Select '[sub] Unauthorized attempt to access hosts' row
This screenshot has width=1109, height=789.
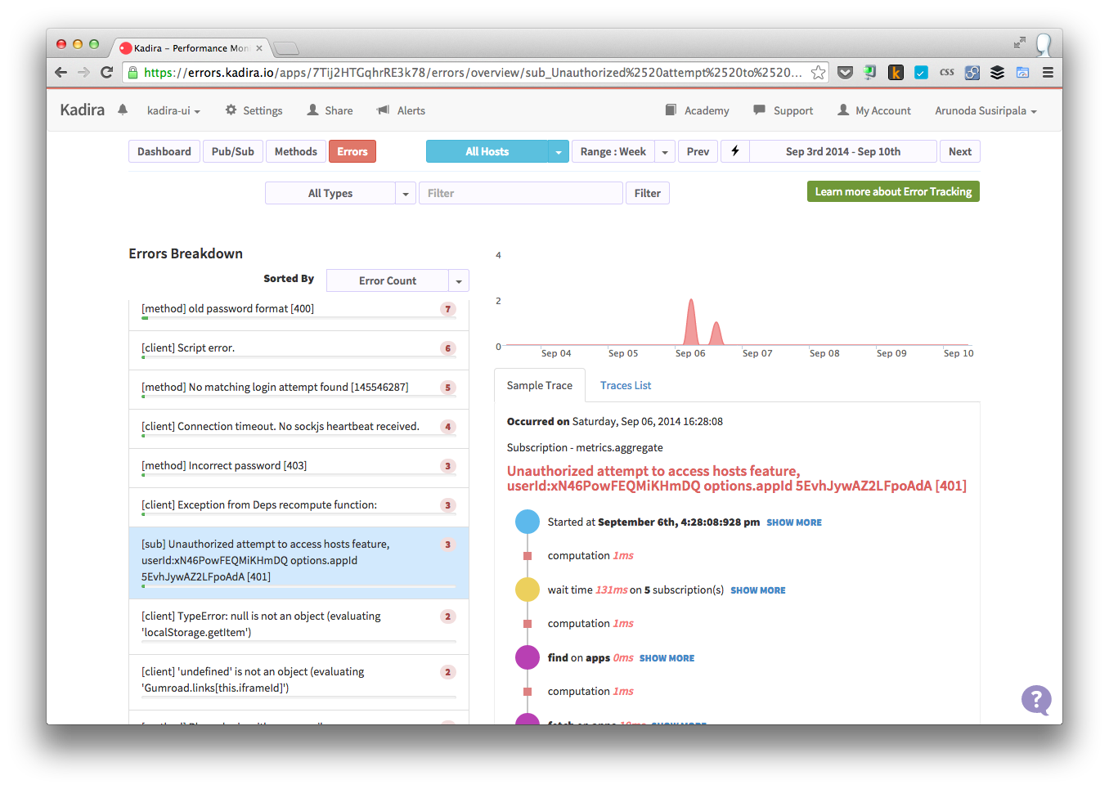tap(299, 563)
